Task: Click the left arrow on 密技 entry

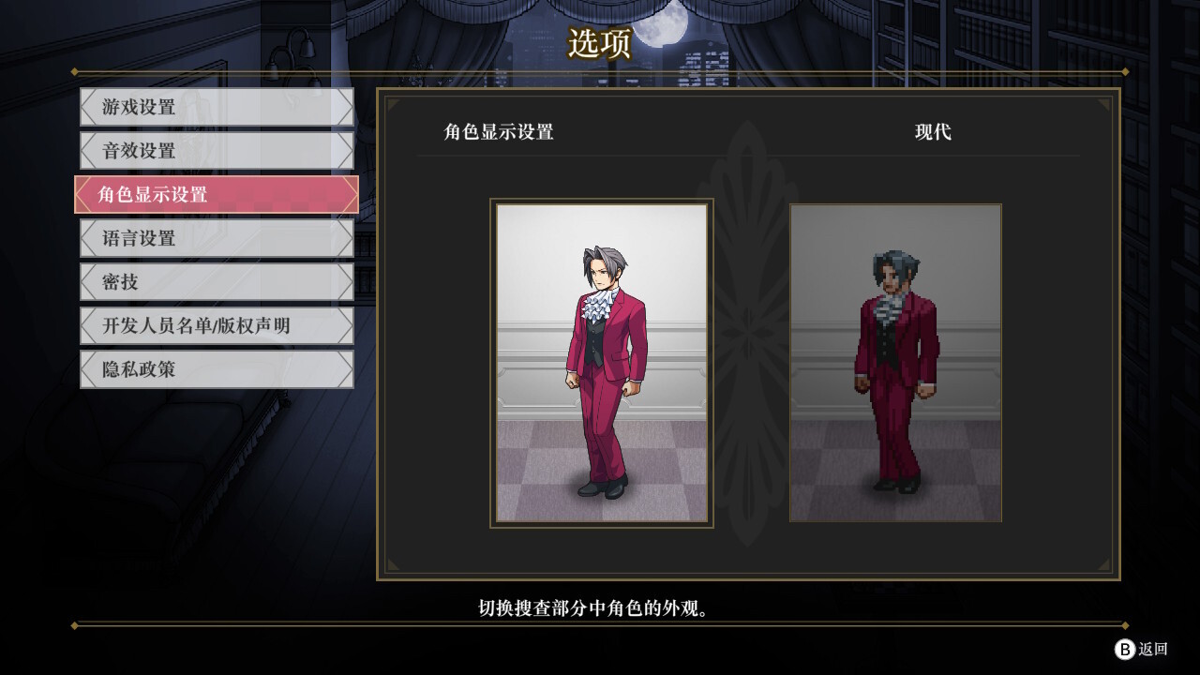Action: pyautogui.click(x=89, y=282)
